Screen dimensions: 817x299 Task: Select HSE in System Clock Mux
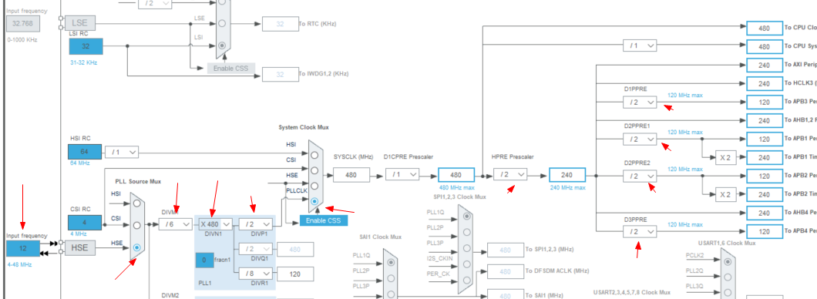tap(314, 186)
